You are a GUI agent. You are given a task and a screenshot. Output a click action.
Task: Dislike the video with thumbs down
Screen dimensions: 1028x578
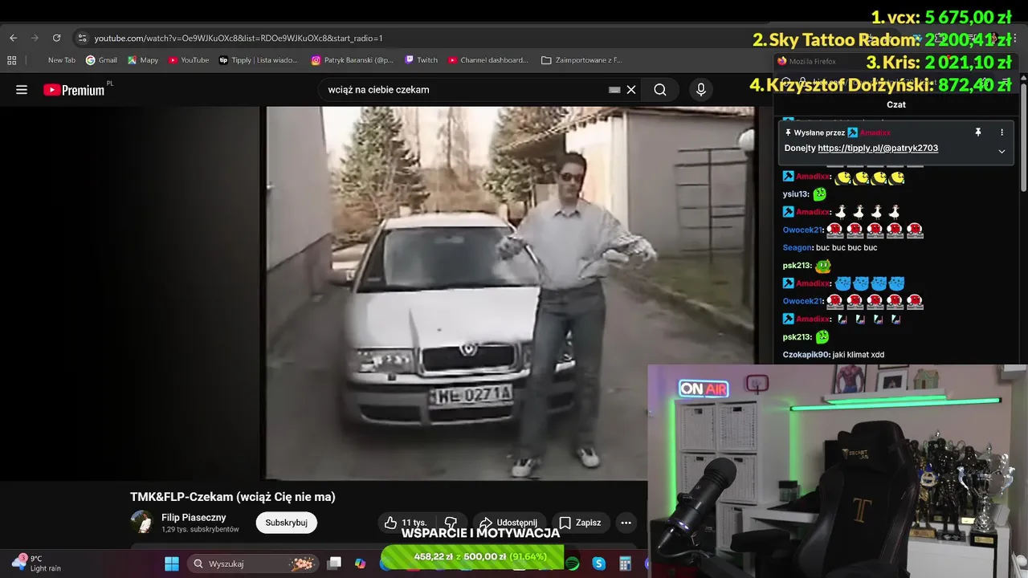(x=451, y=523)
